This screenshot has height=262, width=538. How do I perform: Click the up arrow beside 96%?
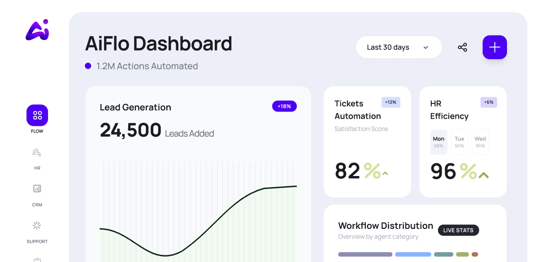click(x=483, y=175)
